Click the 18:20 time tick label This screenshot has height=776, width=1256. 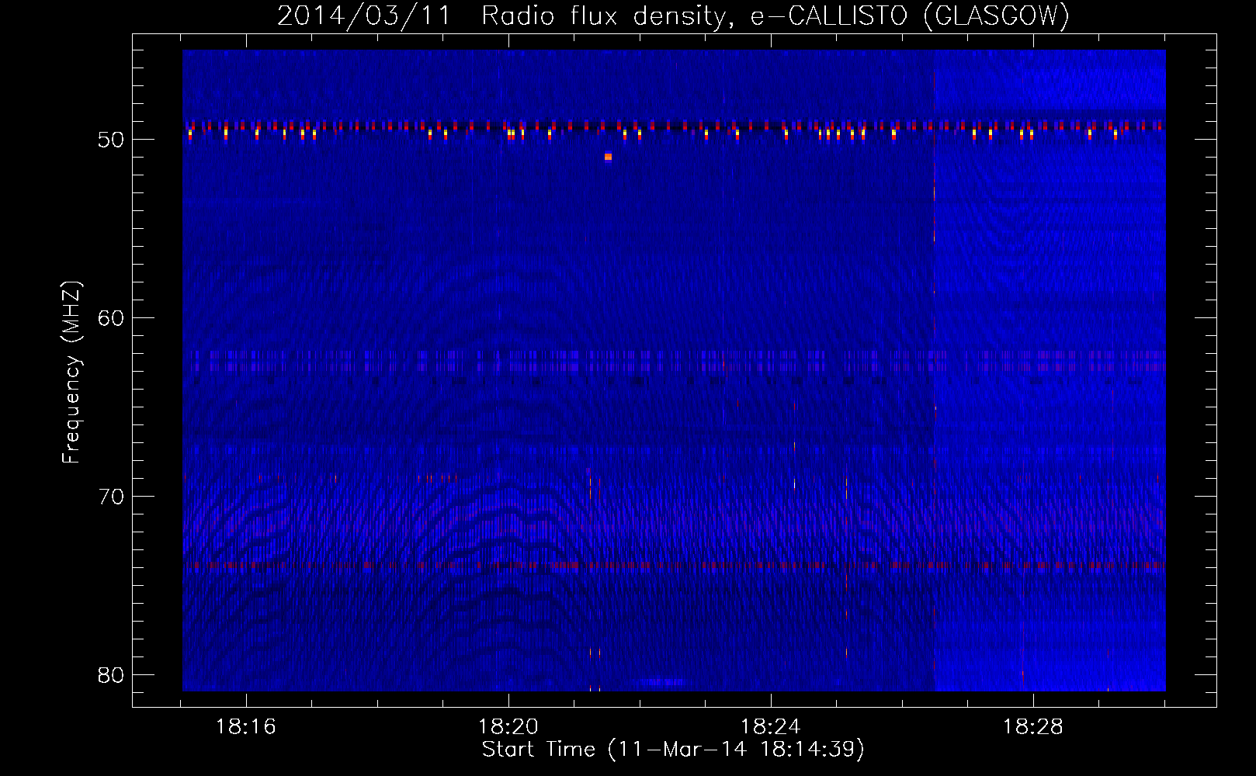[x=508, y=727]
